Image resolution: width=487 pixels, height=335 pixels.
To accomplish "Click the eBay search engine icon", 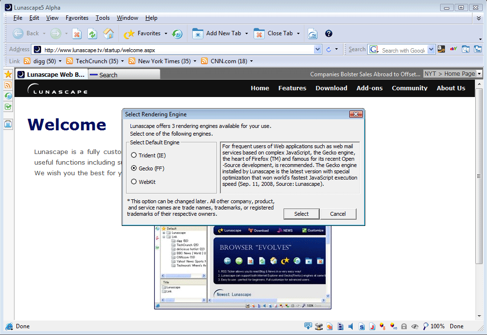I will 453,49.
